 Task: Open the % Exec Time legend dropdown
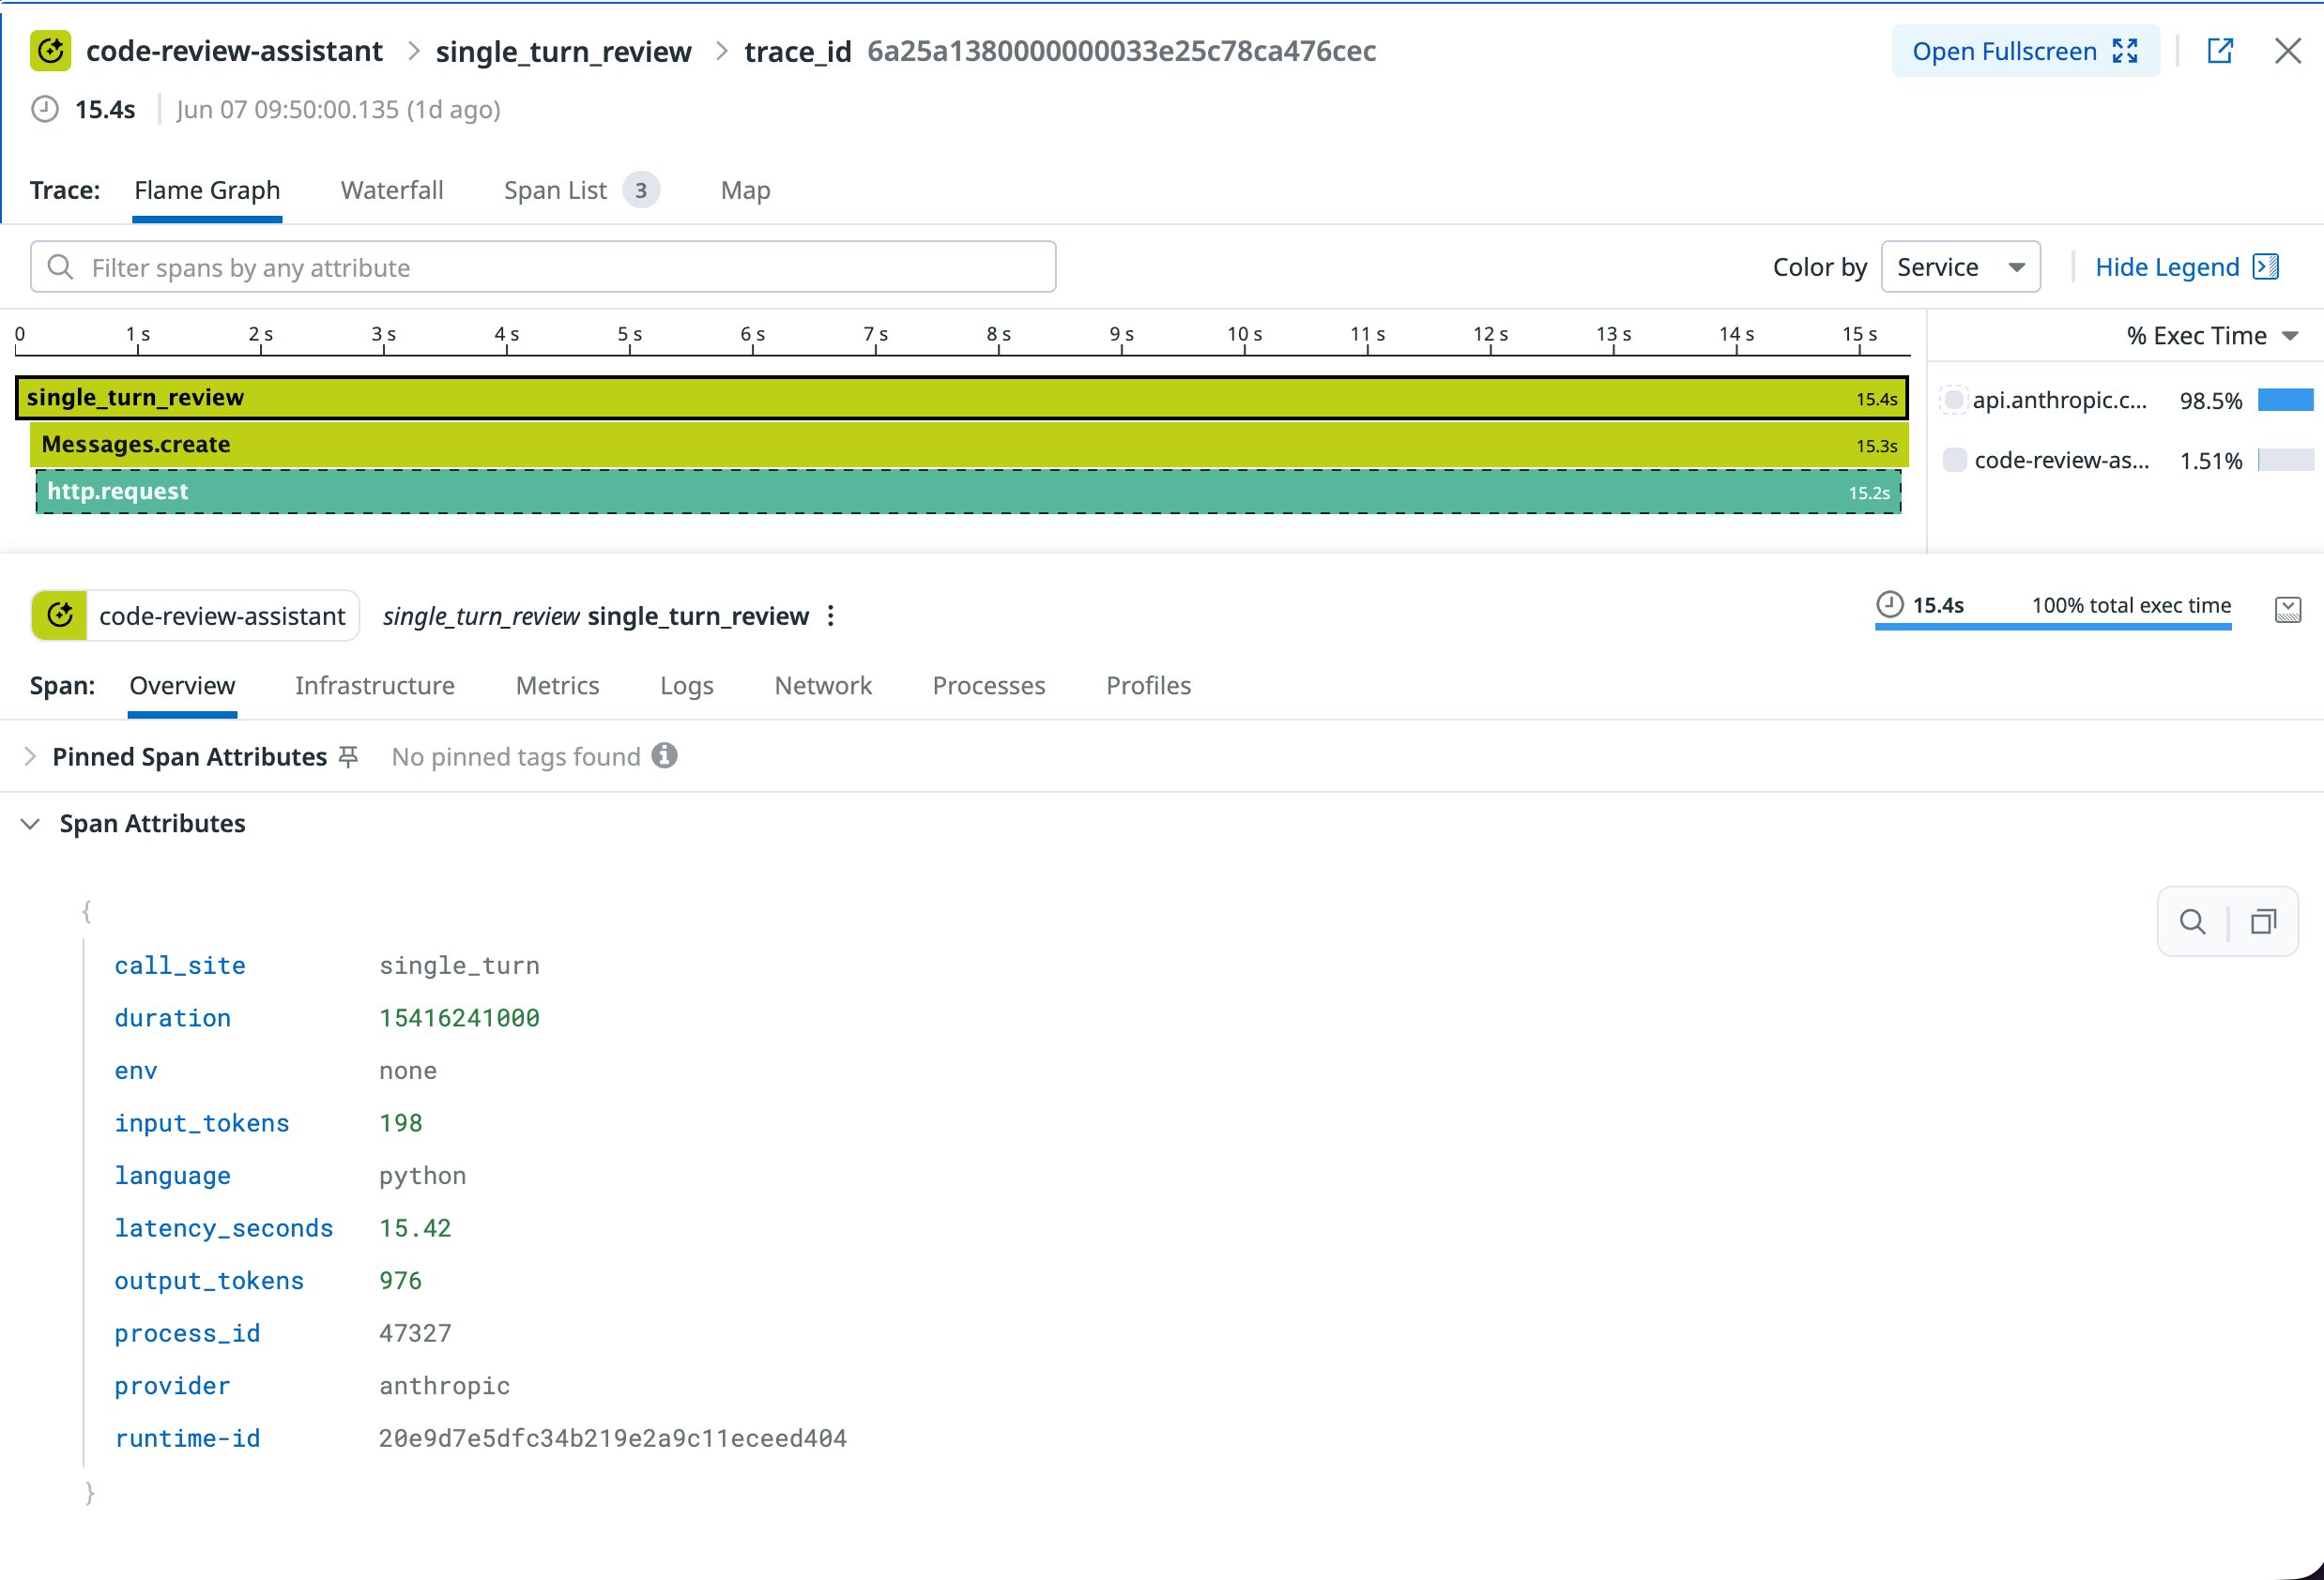2212,336
